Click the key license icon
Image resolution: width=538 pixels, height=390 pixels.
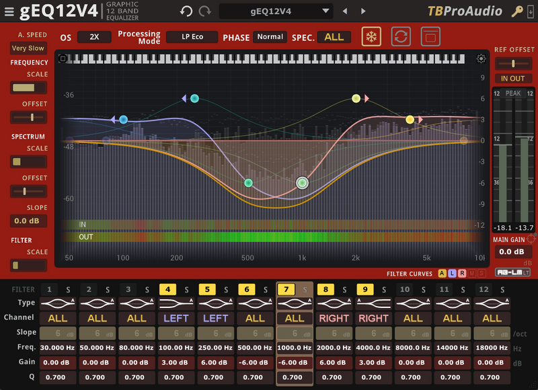click(x=517, y=11)
